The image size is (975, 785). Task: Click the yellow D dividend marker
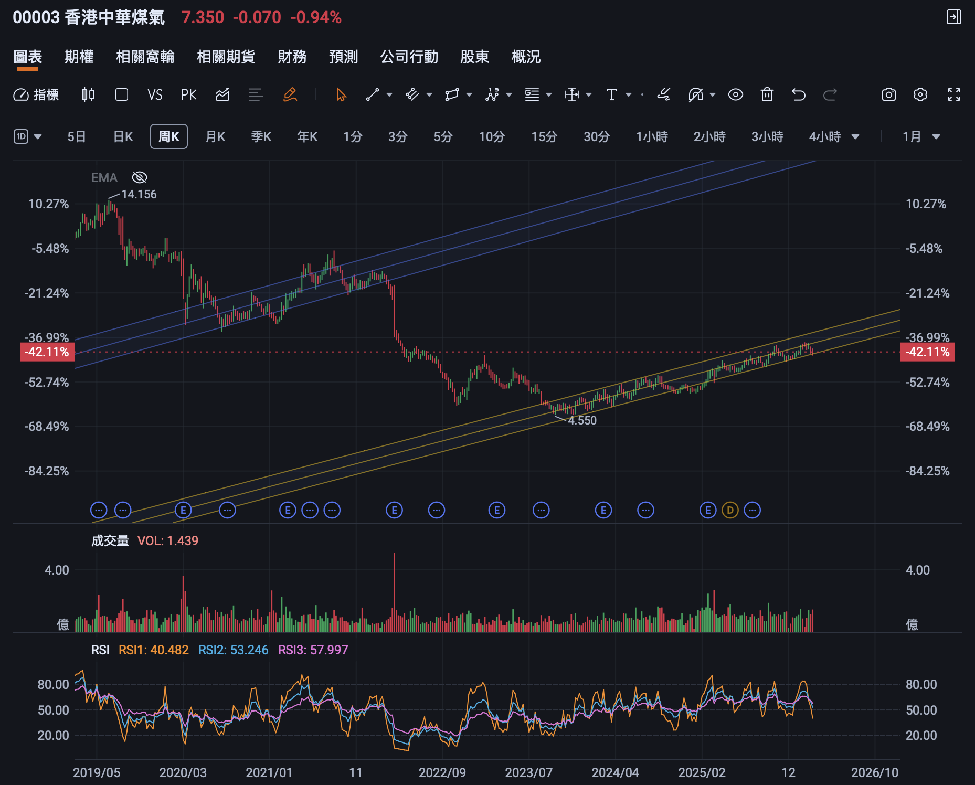[x=730, y=510]
